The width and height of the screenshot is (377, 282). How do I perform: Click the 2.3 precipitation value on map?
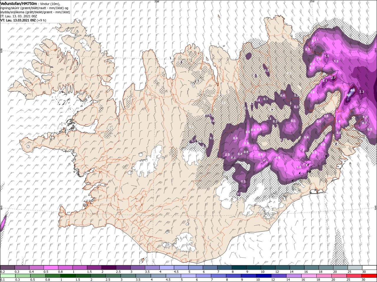point(362,92)
